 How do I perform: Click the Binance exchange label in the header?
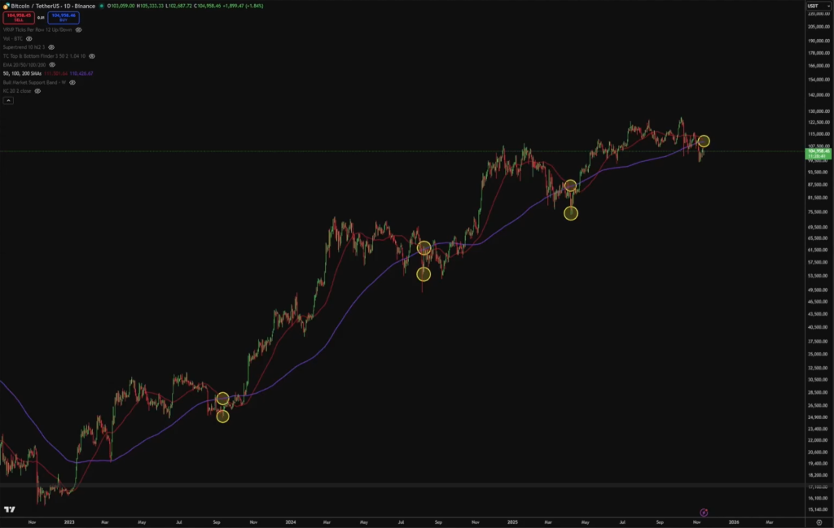(84, 6)
